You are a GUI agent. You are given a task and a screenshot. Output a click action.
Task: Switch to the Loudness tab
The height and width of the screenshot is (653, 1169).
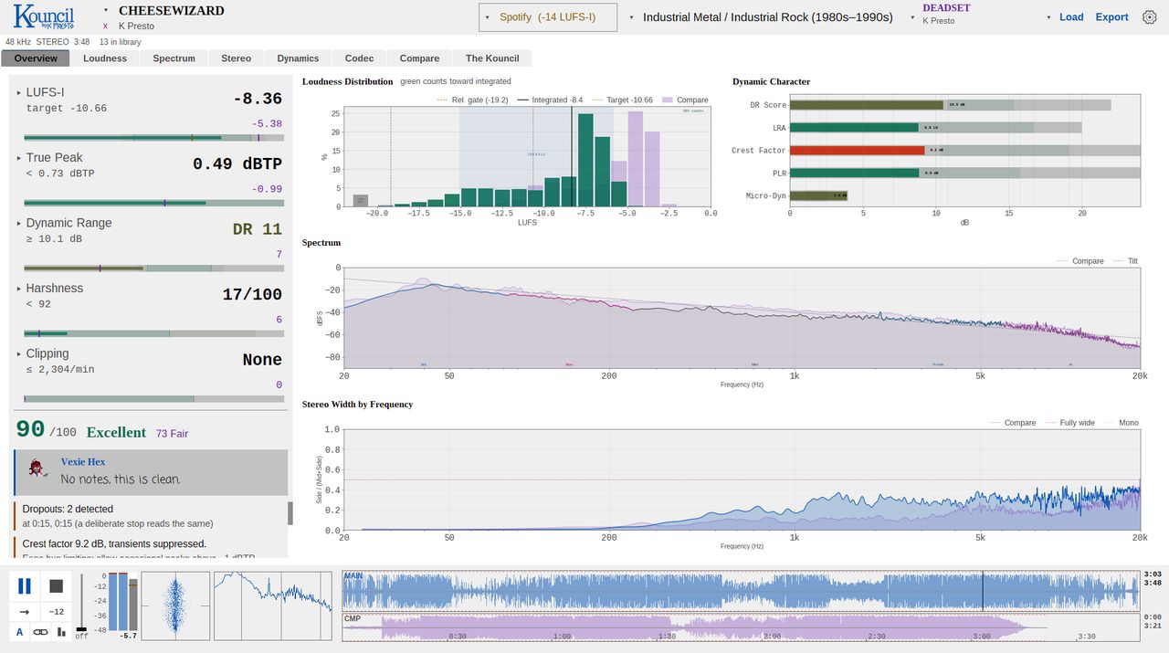tap(105, 58)
